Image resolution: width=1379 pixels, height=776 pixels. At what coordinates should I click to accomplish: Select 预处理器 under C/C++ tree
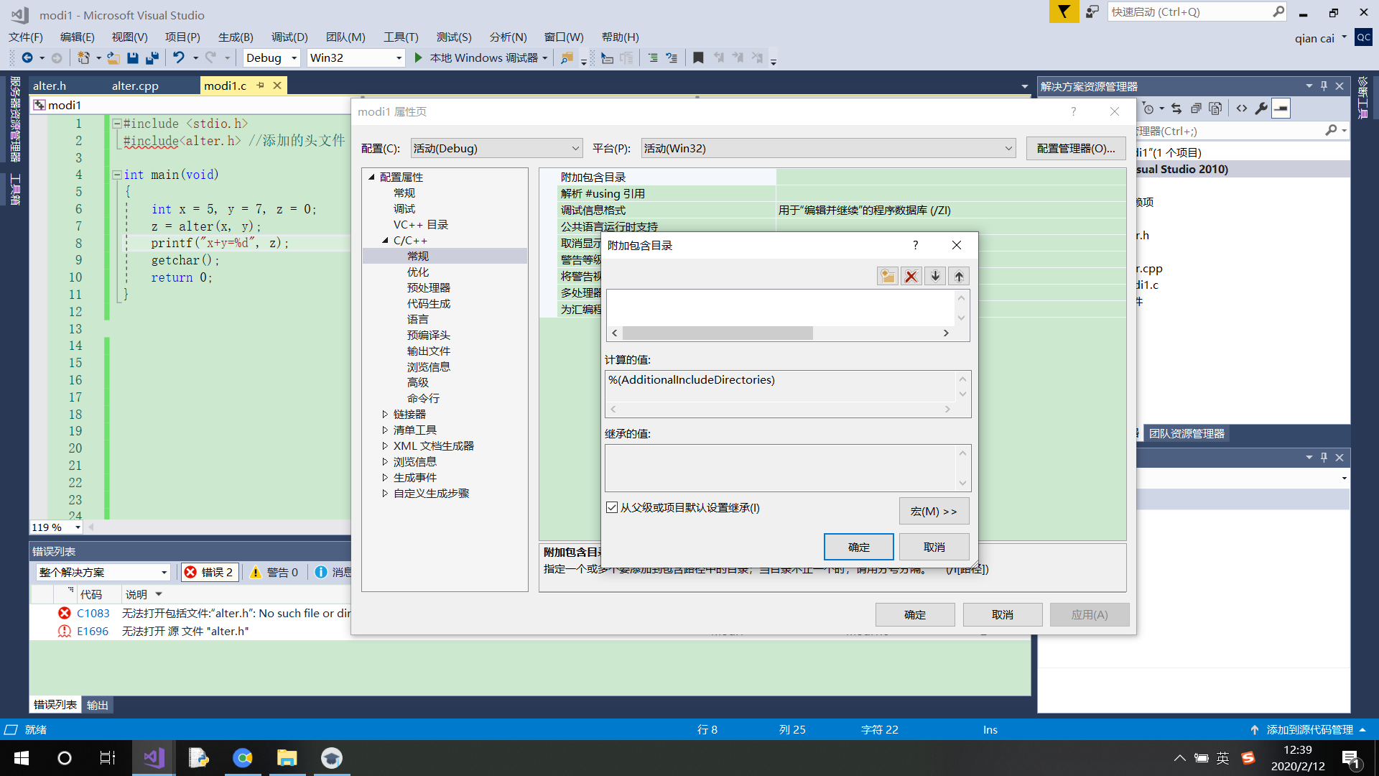click(428, 287)
